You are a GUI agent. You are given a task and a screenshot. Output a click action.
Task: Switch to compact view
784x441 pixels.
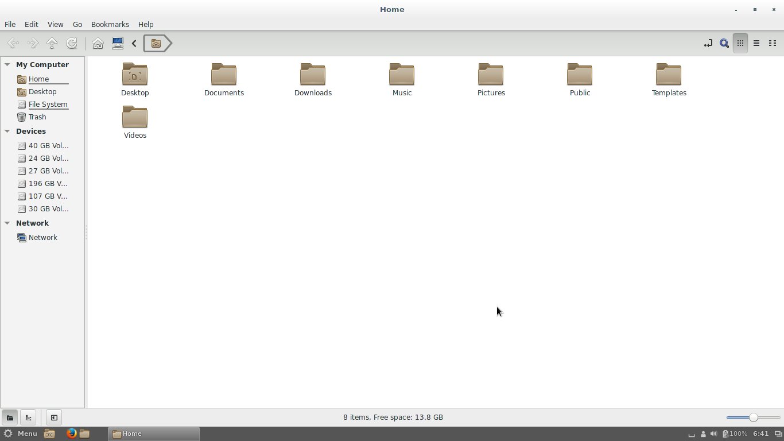click(773, 43)
